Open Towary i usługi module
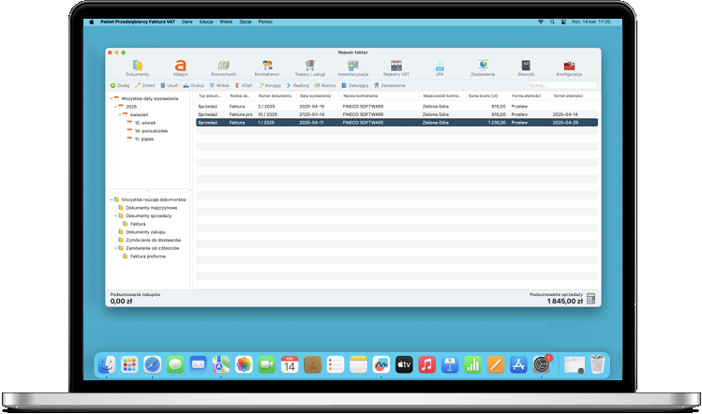This screenshot has width=702, height=414. [310, 68]
